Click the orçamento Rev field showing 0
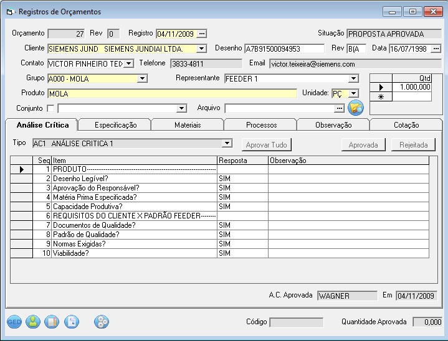The height and width of the screenshot is (341, 448). [x=113, y=34]
